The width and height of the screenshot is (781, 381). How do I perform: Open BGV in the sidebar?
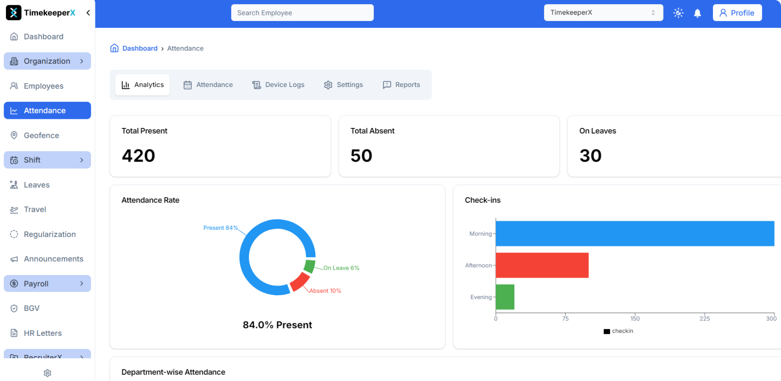47,308
